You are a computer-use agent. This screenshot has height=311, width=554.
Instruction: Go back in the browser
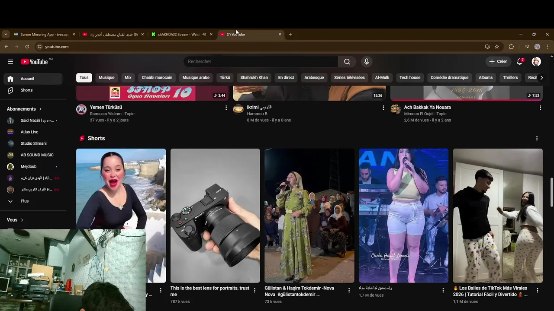6,47
